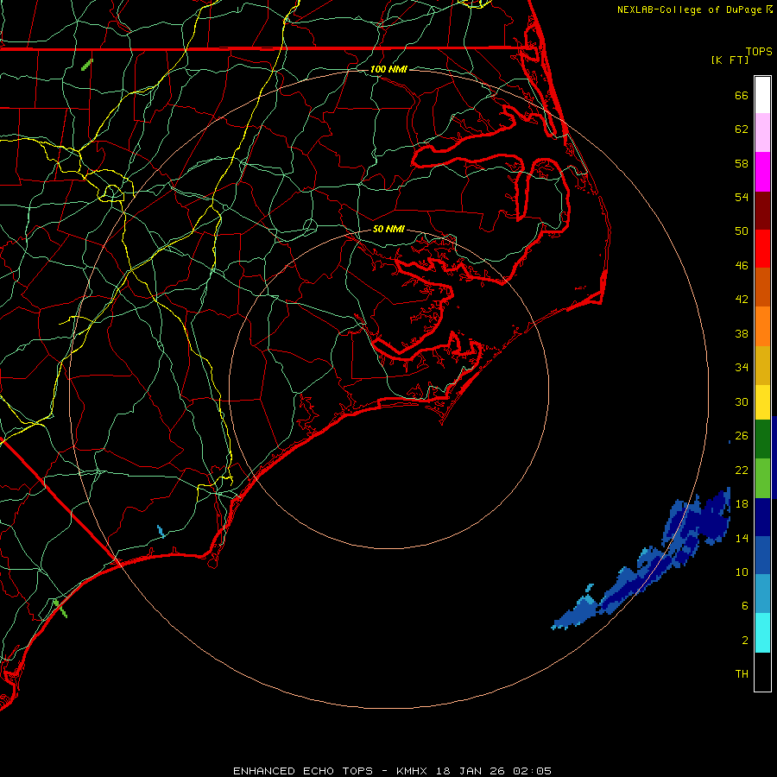This screenshot has height=777, width=777.
Task: Click the dark orange 42 kft legend color
Action: click(x=762, y=287)
